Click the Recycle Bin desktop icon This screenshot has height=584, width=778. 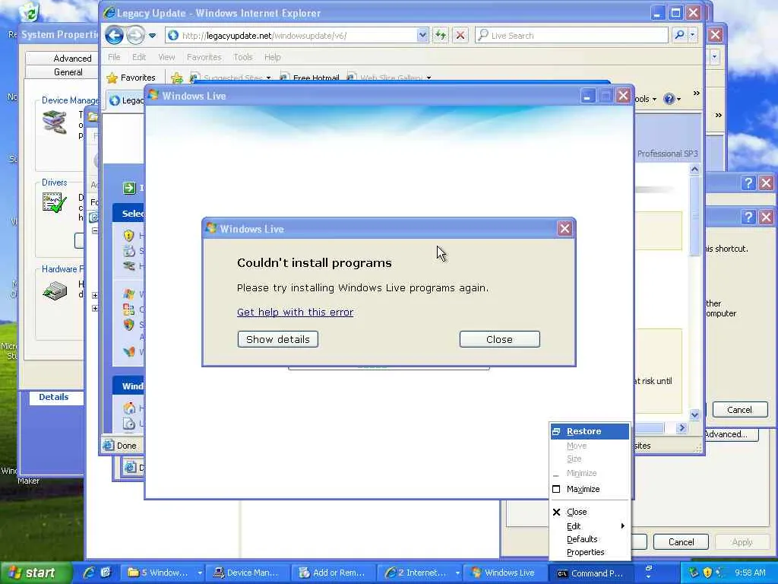pyautogui.click(x=30, y=12)
